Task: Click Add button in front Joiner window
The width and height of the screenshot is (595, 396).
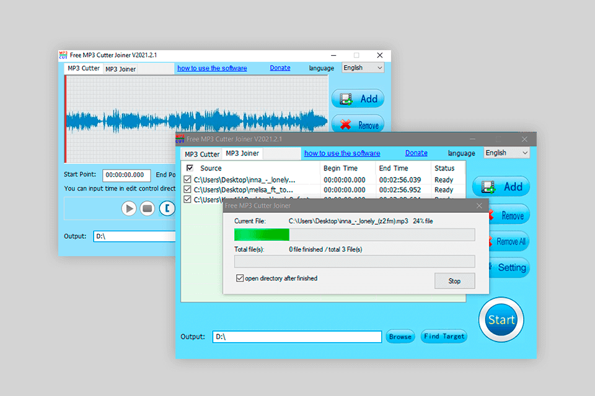Action: (501, 186)
